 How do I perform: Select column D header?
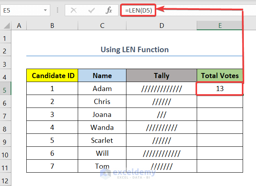[161, 26]
